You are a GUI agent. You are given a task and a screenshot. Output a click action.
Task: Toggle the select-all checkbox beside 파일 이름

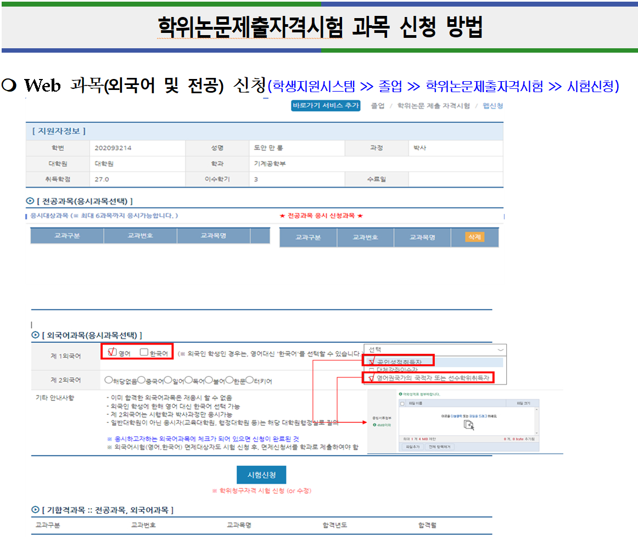tap(404, 403)
